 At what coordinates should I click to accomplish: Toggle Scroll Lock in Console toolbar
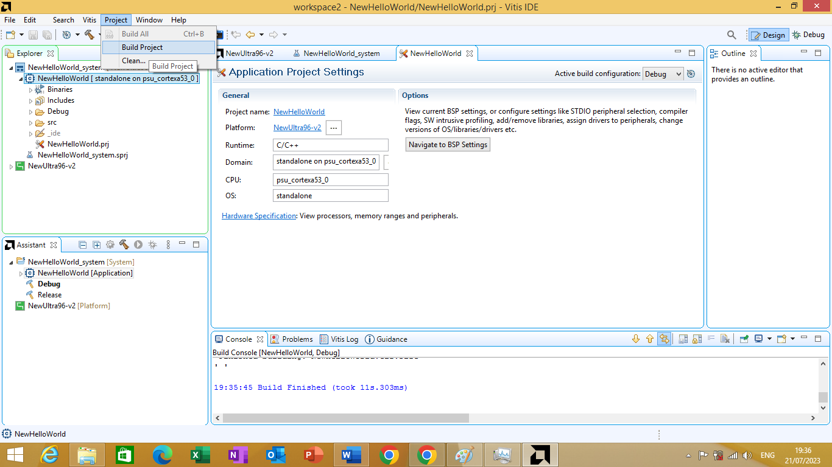697,339
